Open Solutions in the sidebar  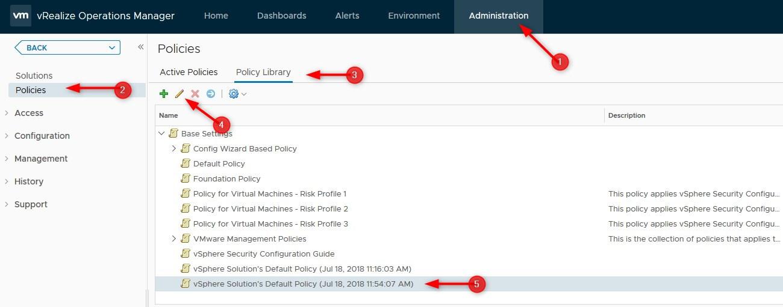click(x=34, y=76)
